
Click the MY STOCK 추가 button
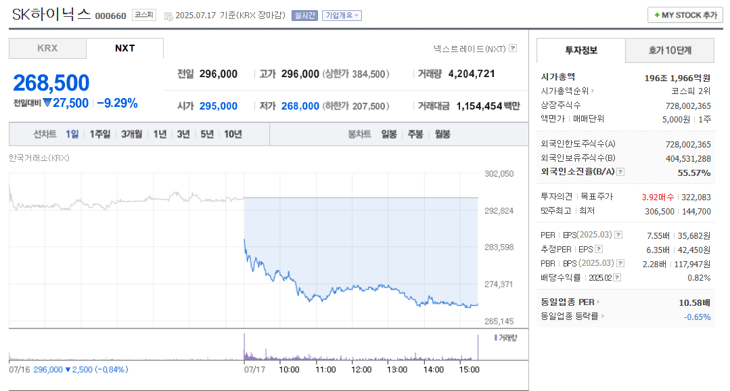click(x=685, y=15)
